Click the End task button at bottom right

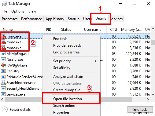coord(140,110)
